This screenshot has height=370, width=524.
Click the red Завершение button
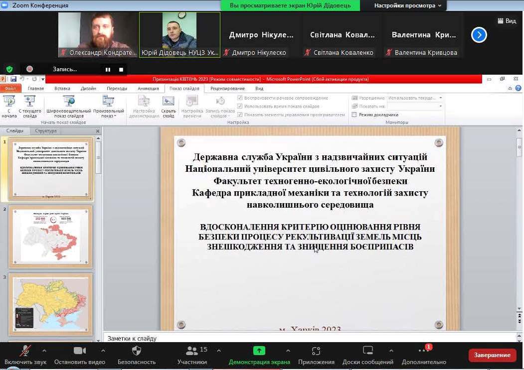pos(492,355)
